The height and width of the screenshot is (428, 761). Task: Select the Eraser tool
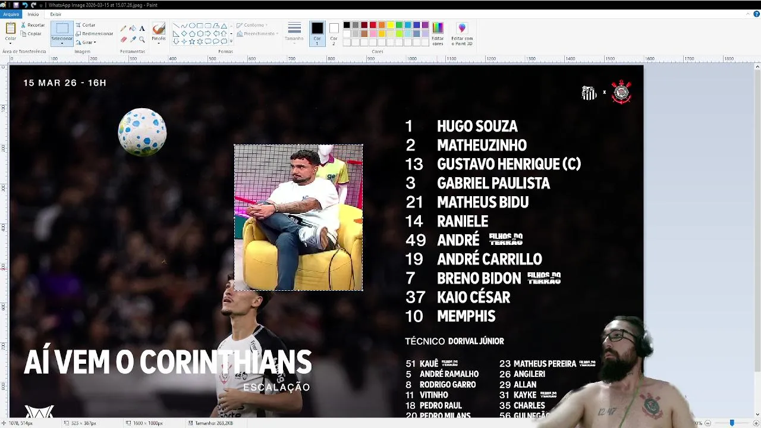tap(124, 39)
